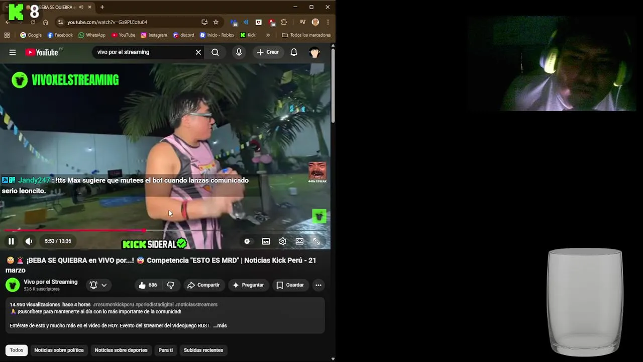
Task: Open the #resumenkickperu hashtag
Action: tap(114, 305)
